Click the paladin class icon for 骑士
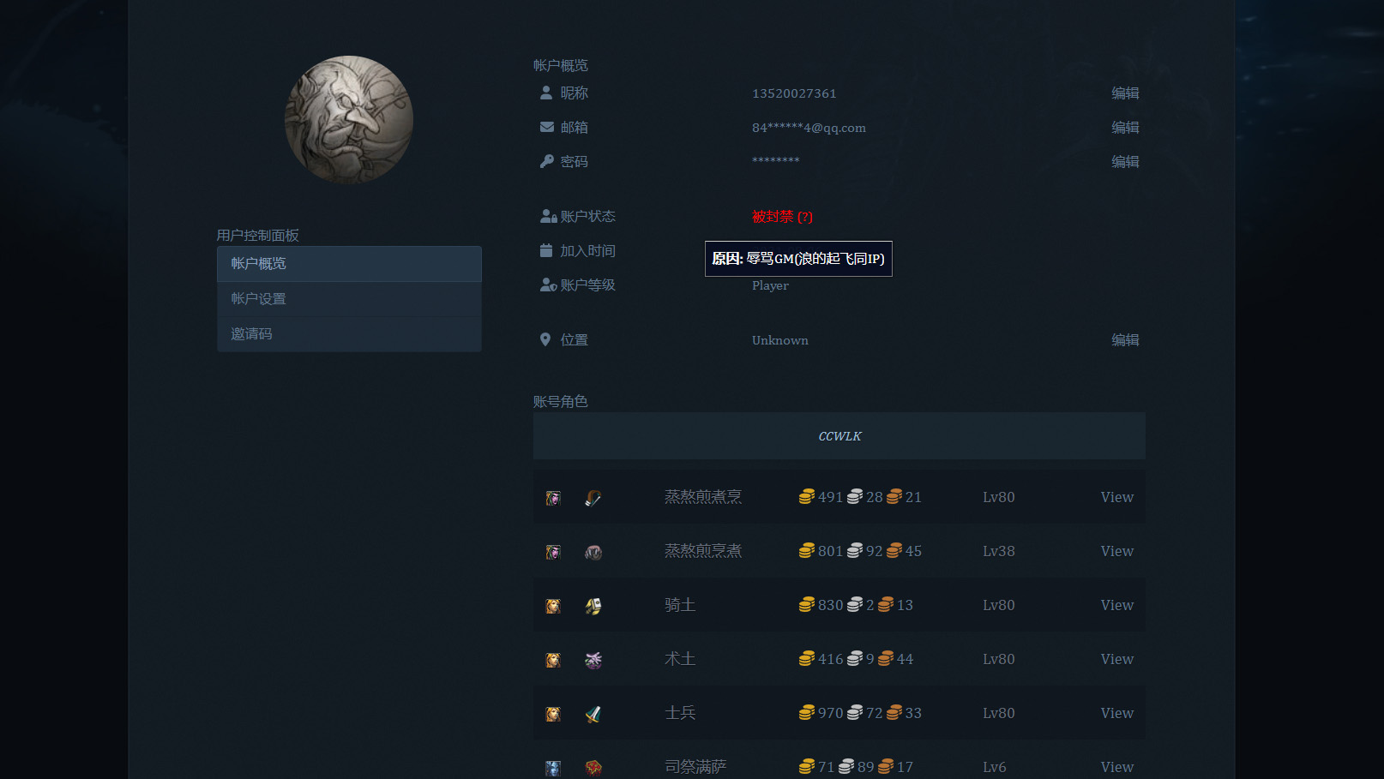Image resolution: width=1384 pixels, height=779 pixels. pos(593,606)
